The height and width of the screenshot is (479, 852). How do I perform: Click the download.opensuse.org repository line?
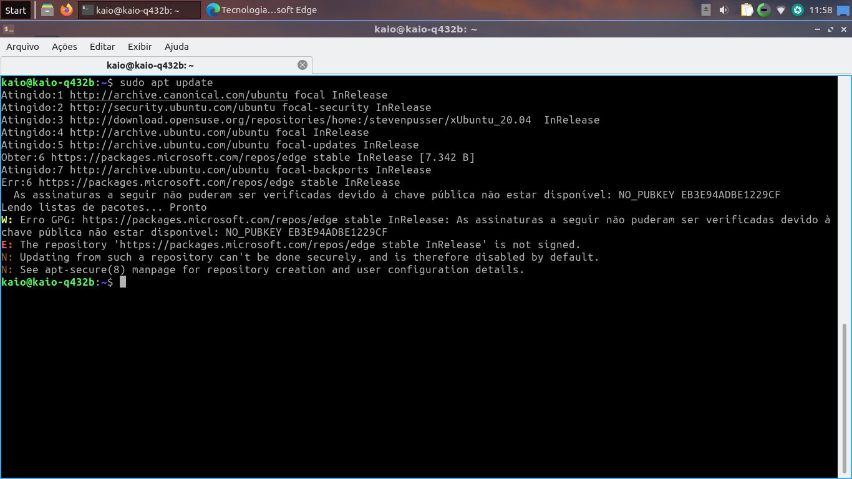(300, 120)
